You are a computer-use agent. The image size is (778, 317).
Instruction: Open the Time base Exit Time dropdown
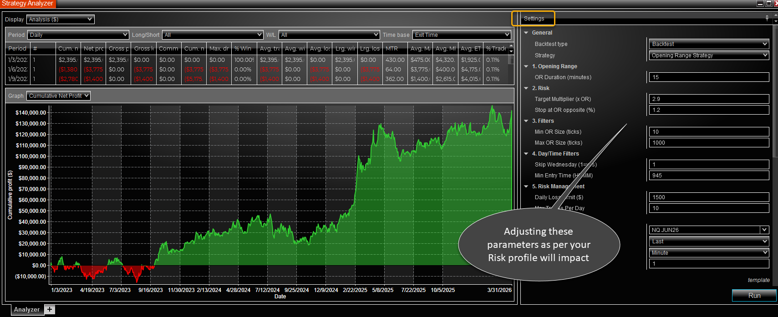pos(462,35)
